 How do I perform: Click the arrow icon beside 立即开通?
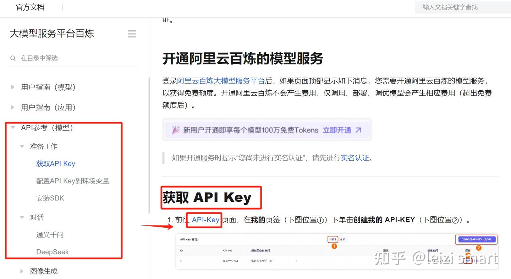358,130
